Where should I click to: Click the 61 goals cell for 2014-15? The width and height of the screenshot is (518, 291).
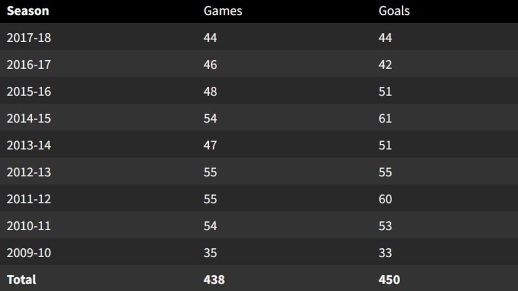click(385, 118)
